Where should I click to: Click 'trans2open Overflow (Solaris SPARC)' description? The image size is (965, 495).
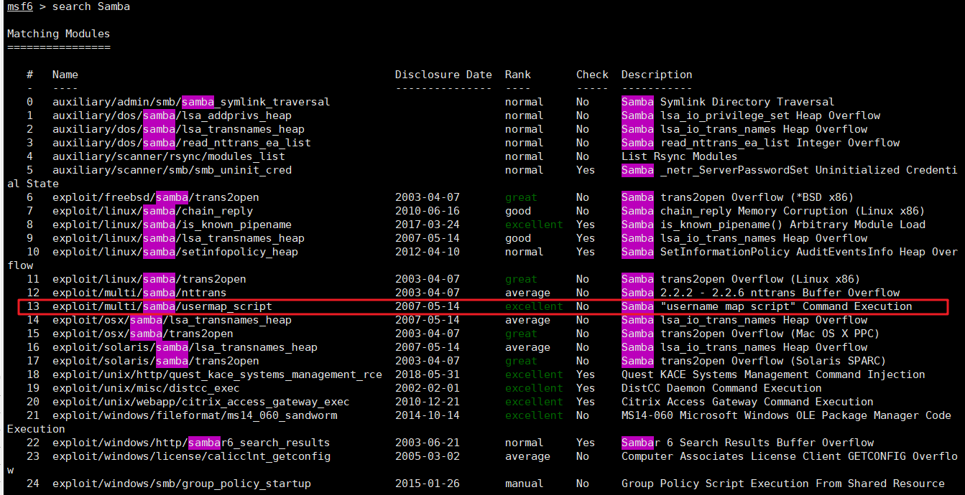773,361
